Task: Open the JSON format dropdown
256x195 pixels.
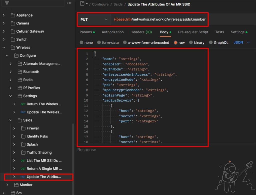Action: 241,42
